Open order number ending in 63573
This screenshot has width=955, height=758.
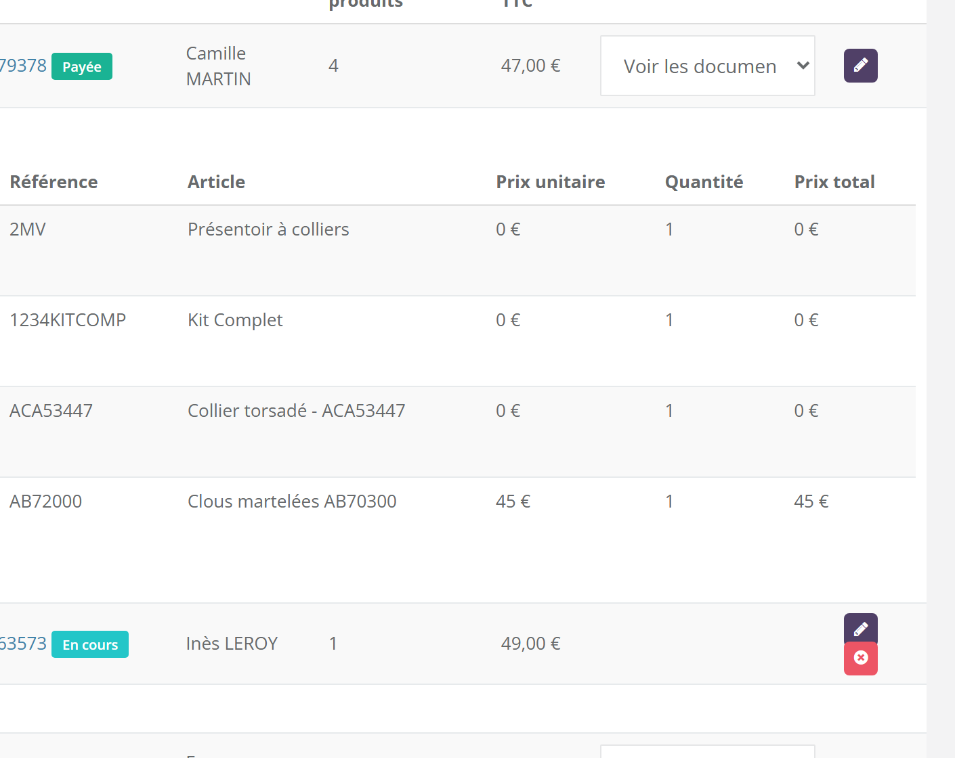(x=23, y=644)
